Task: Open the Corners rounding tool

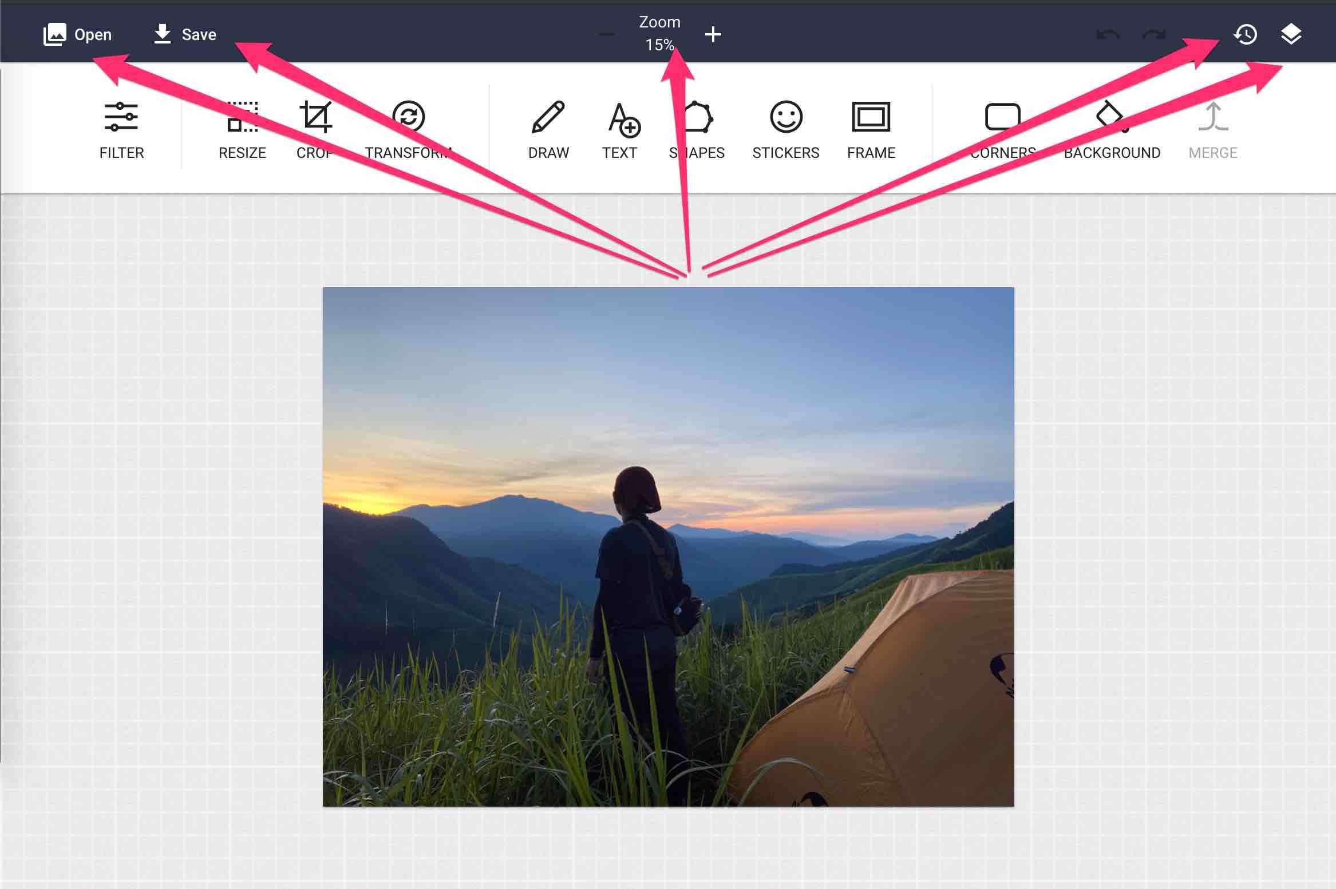Action: click(x=1003, y=131)
